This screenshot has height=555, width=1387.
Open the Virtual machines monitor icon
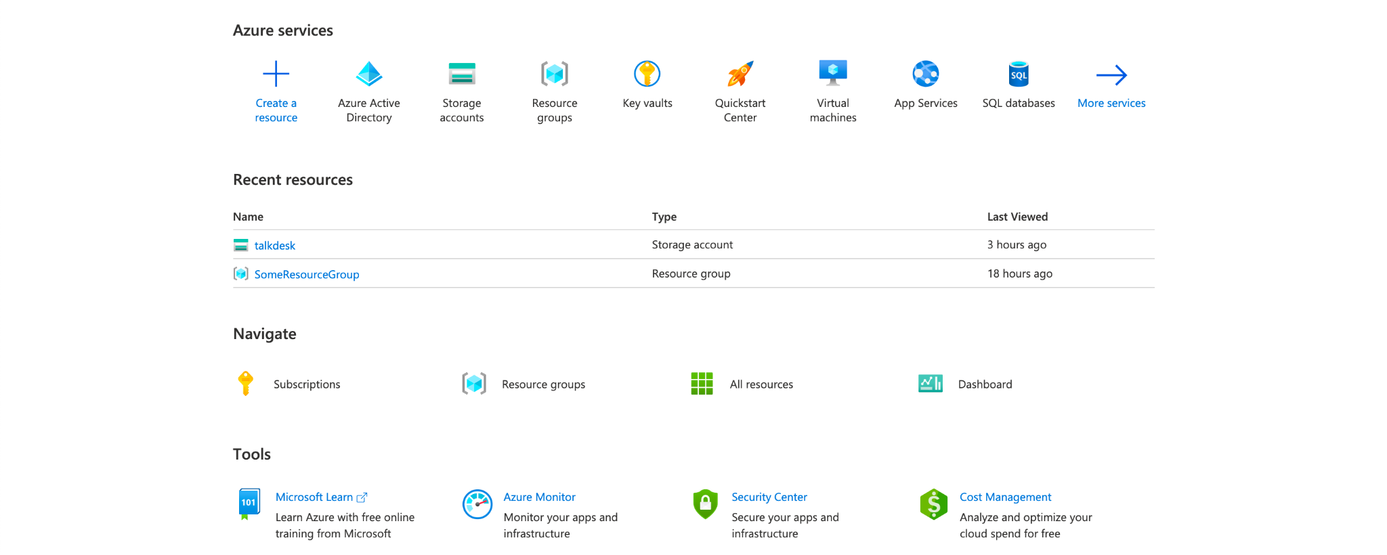tap(833, 73)
